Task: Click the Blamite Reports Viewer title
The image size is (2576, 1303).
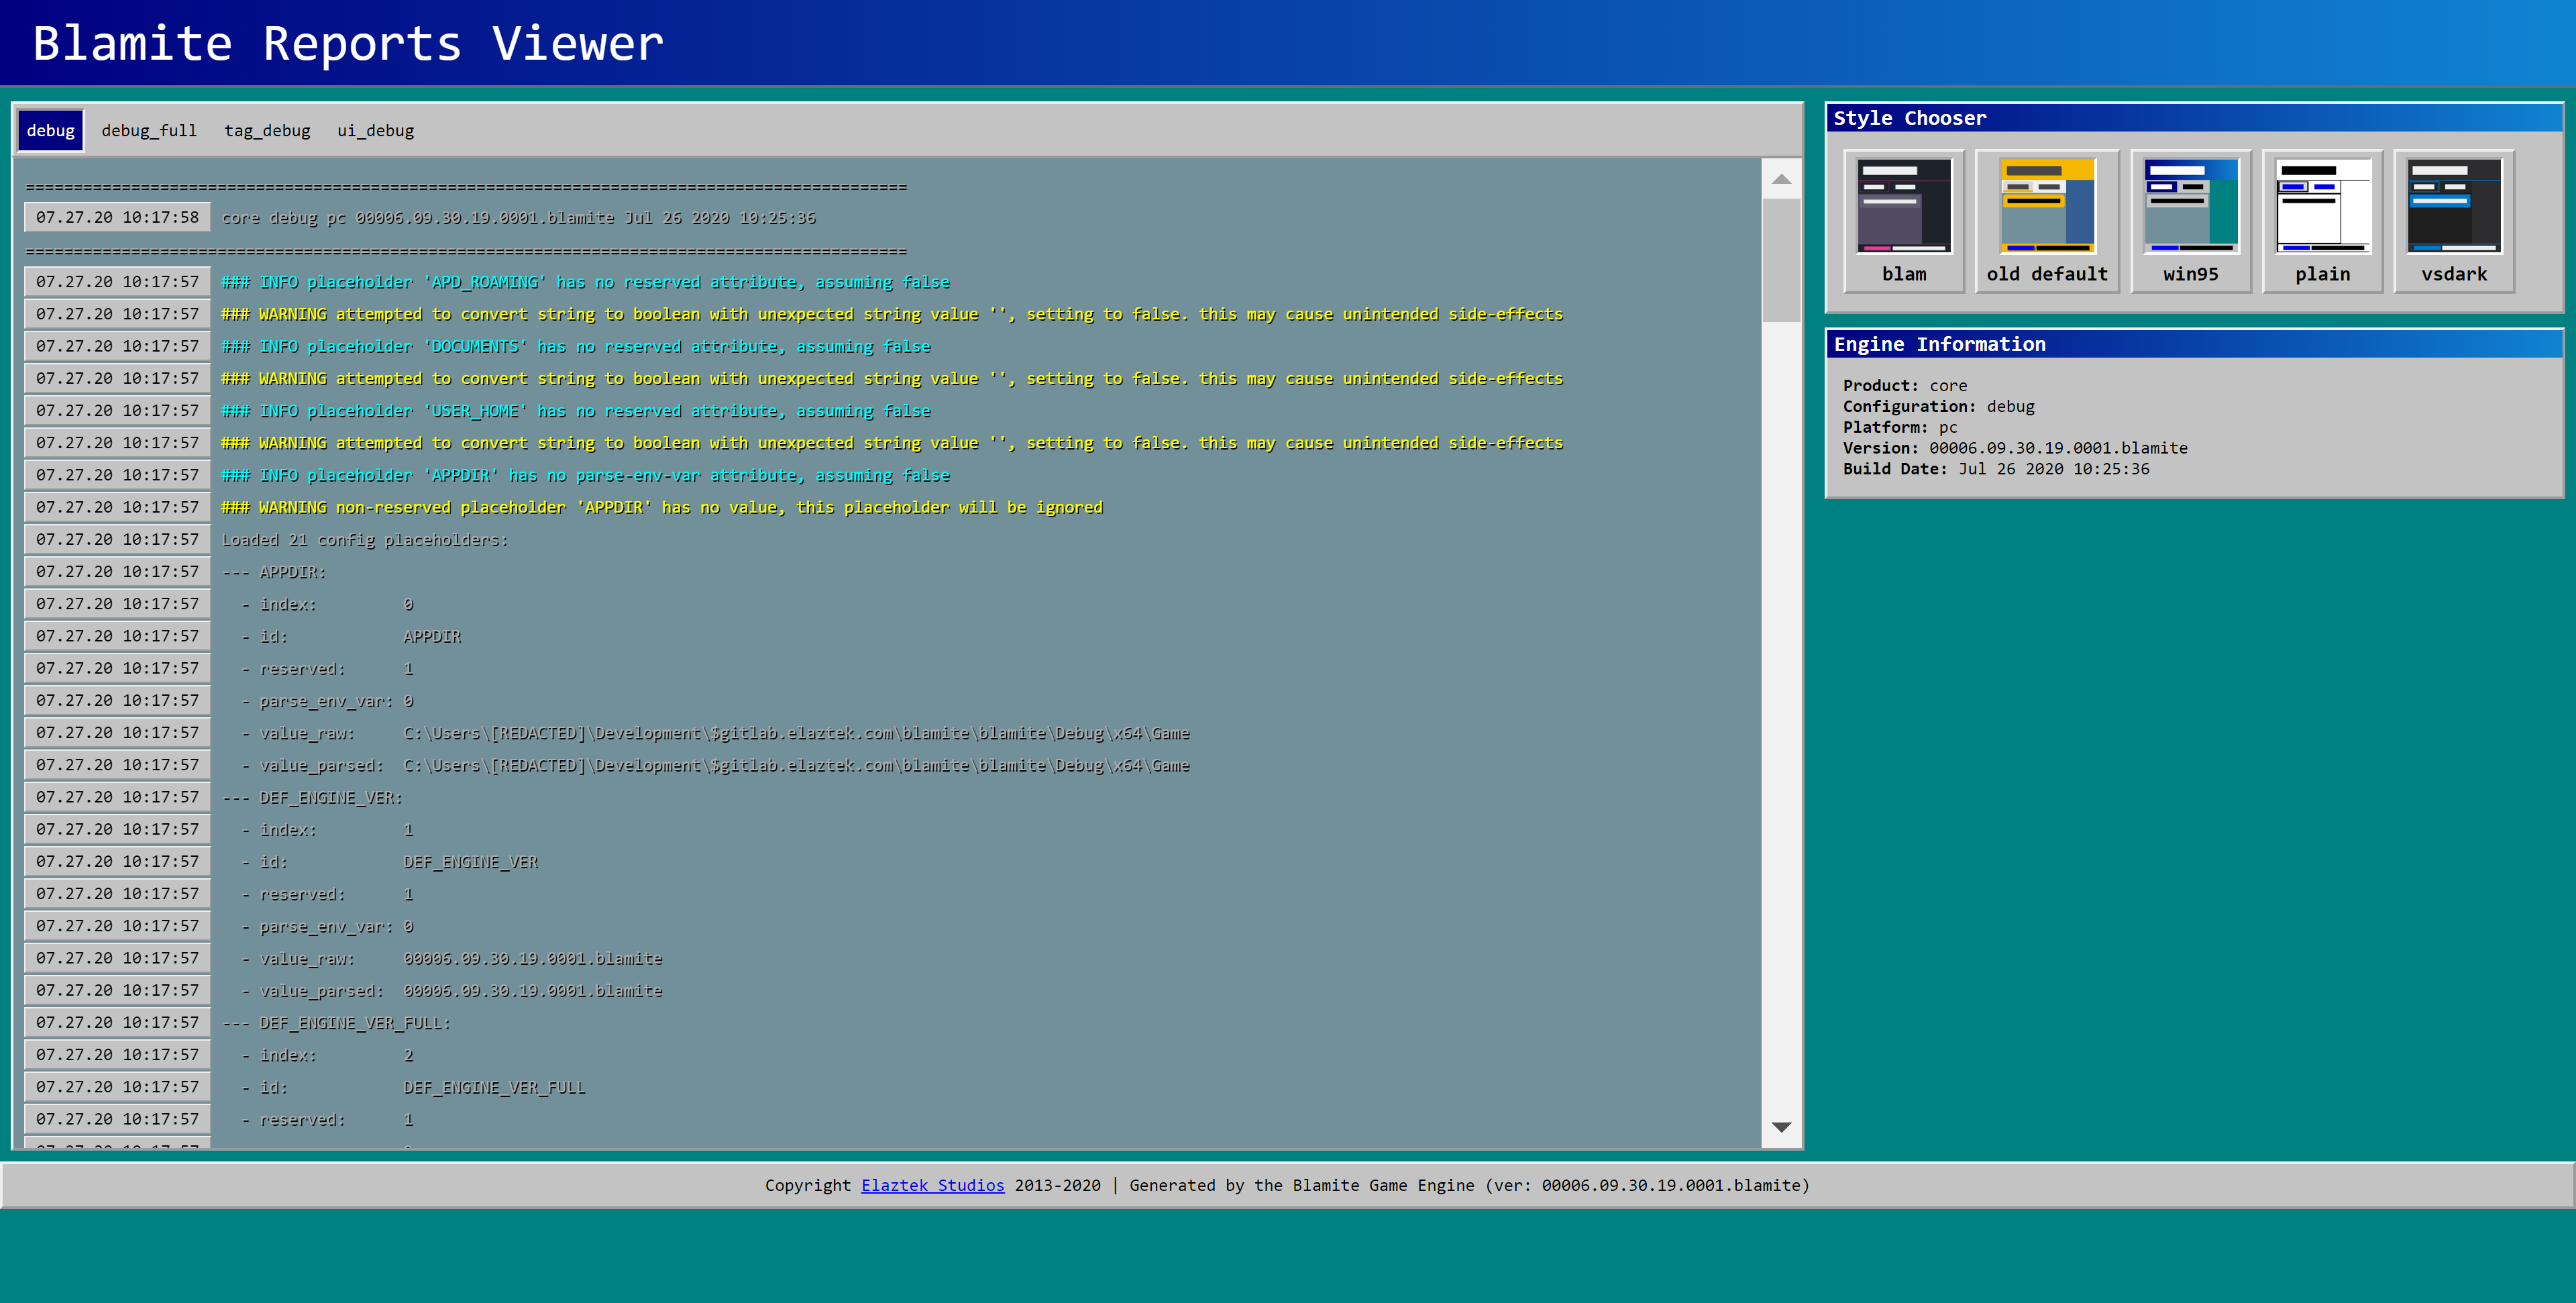Action: (348, 44)
